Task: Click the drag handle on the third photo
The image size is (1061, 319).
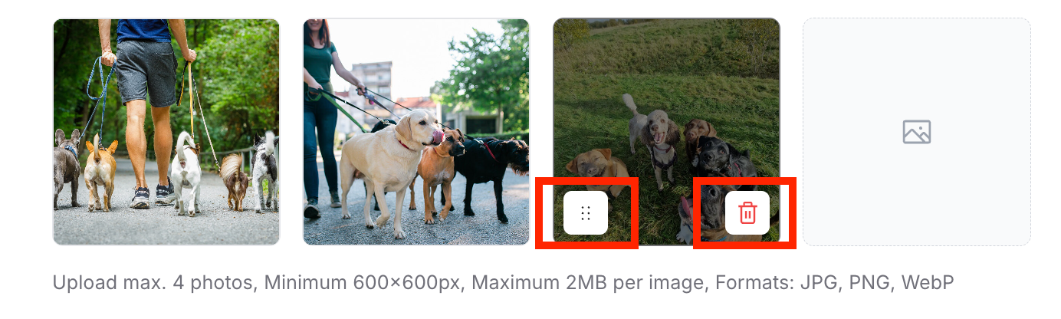Action: click(x=586, y=212)
